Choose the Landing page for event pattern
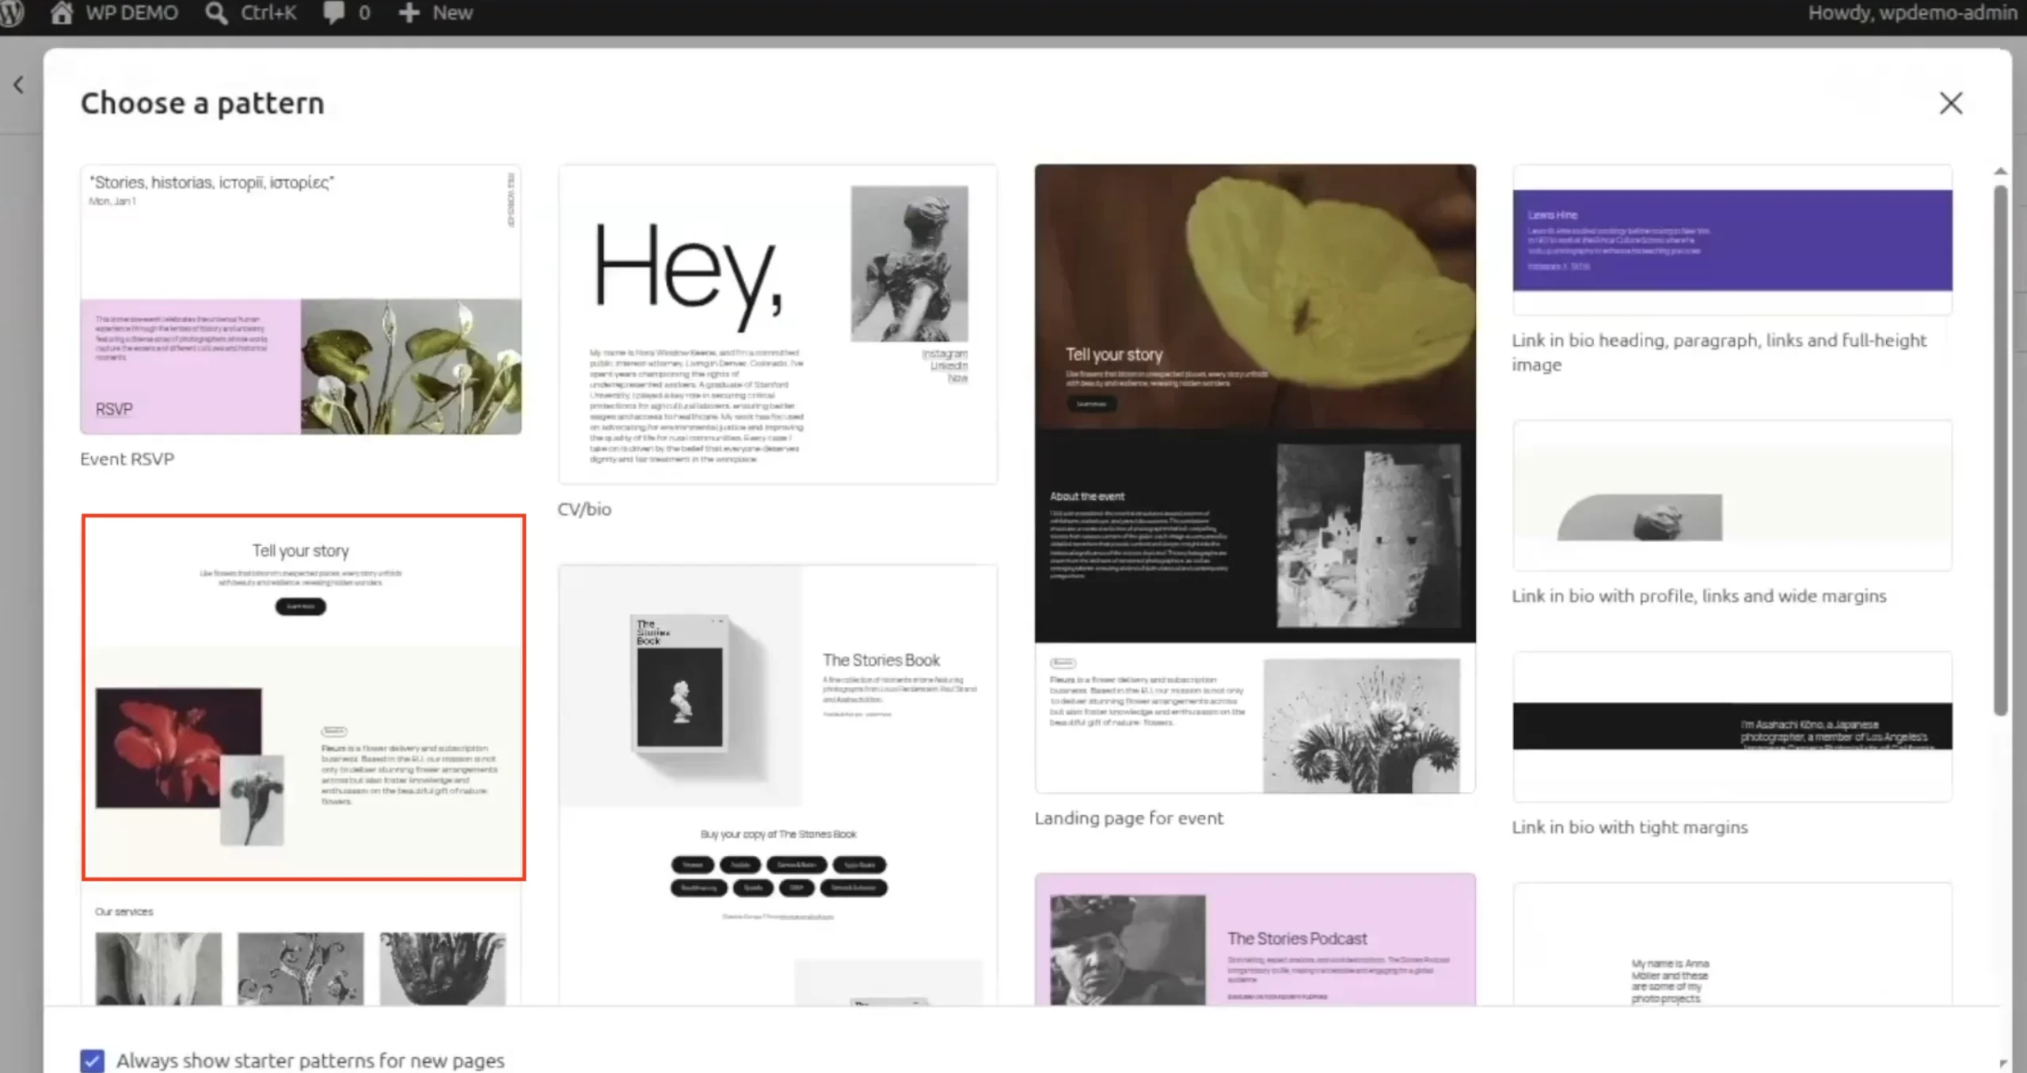Viewport: 2027px width, 1073px height. point(1255,478)
